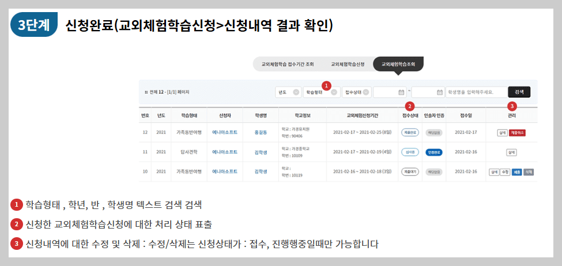Click the 학생명 column header
Viewport: 562px width, 266px height.
click(x=261, y=116)
